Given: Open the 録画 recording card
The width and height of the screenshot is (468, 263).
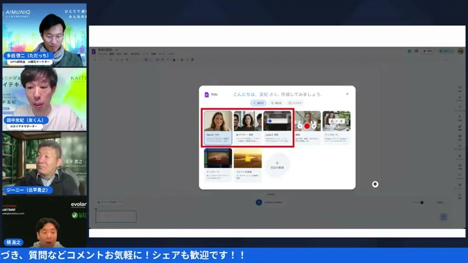Looking at the screenshot, I should 307,128.
